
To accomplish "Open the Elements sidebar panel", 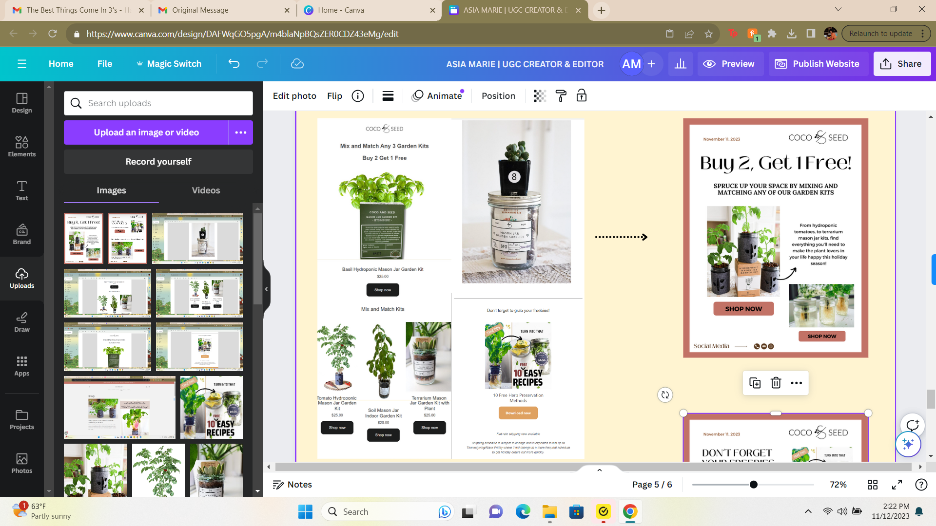I will [22, 147].
